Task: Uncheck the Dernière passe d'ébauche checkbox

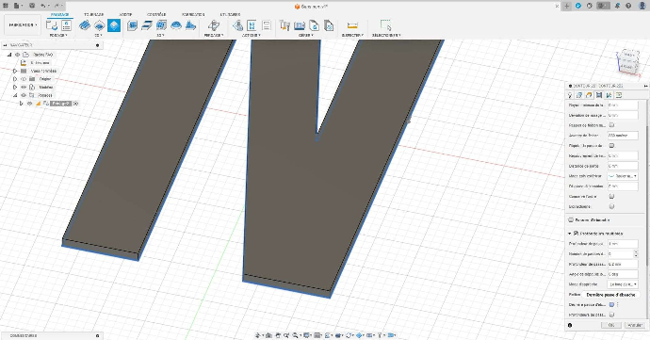Action: [611, 305]
